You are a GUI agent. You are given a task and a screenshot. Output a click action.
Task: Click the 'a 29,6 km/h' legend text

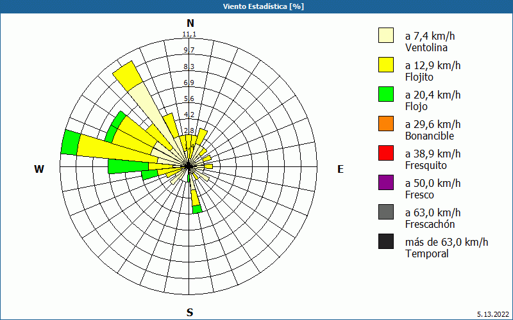pyautogui.click(x=433, y=124)
